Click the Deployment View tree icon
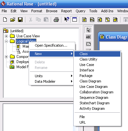Screen dimensions: 128x131 tap(12, 62)
